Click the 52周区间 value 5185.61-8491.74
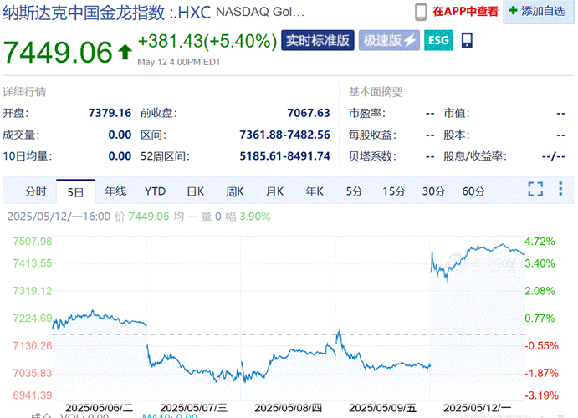578x418 pixels. pos(284,156)
